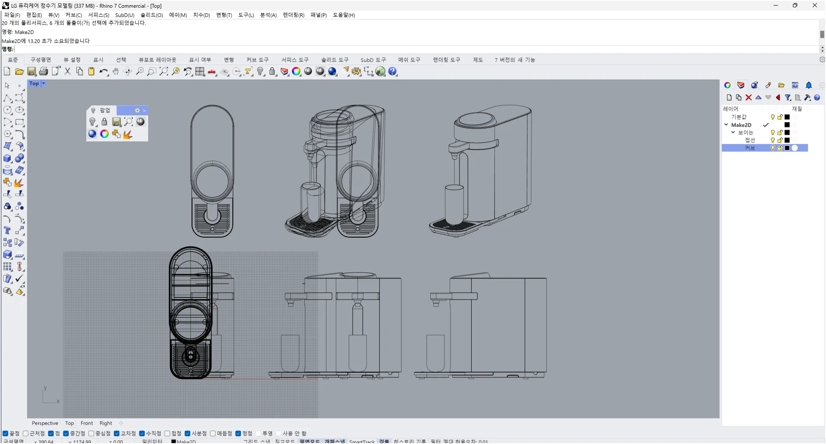Click the Undo arrow icon

[x=104, y=72]
